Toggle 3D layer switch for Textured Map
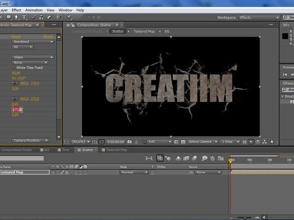Viewport: 294px width, 220px height. point(85,172)
